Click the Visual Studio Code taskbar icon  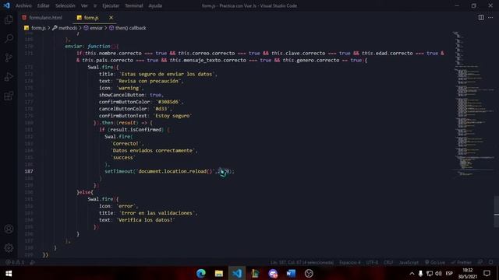point(237,273)
